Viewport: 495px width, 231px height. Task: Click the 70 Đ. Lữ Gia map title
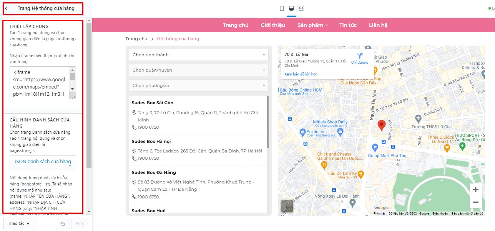point(296,54)
